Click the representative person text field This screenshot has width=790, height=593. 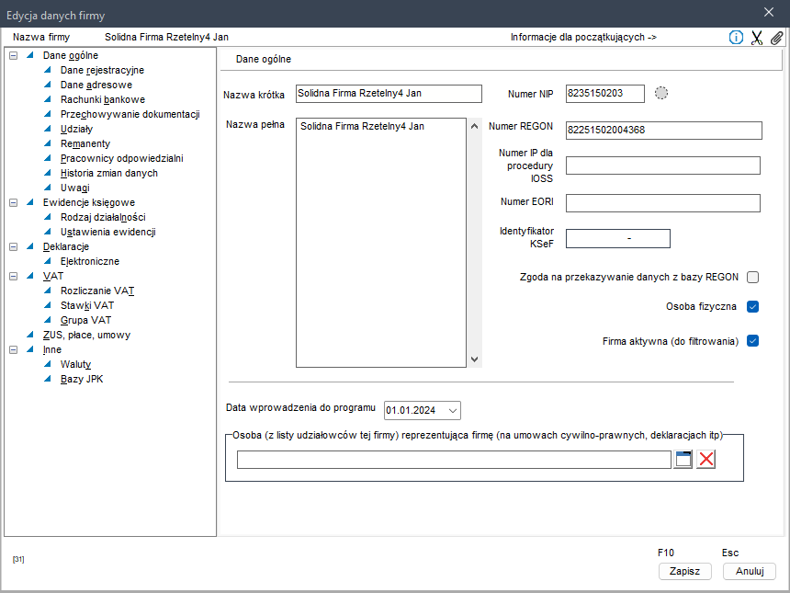[454, 460]
